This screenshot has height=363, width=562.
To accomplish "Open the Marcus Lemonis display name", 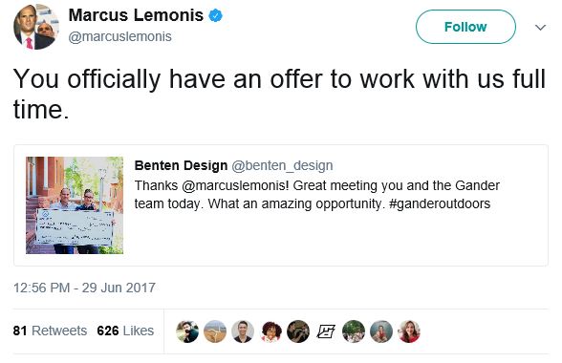I will [x=136, y=15].
